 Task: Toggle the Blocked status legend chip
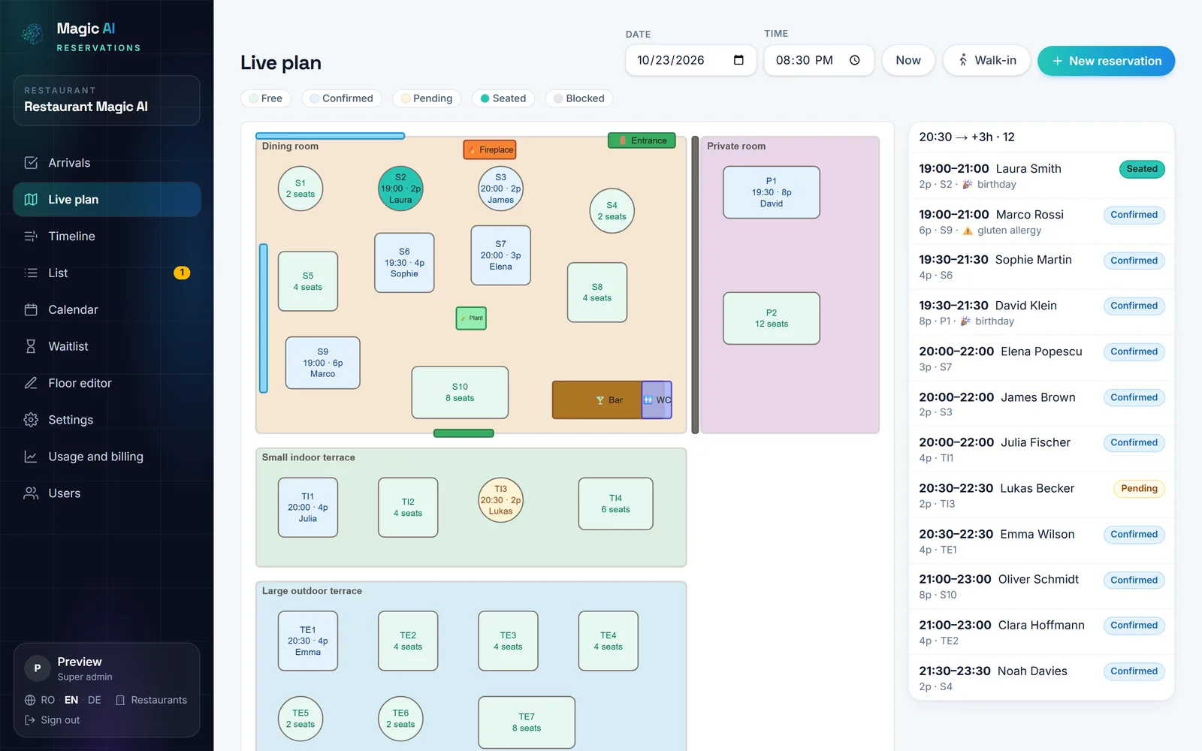tap(579, 98)
